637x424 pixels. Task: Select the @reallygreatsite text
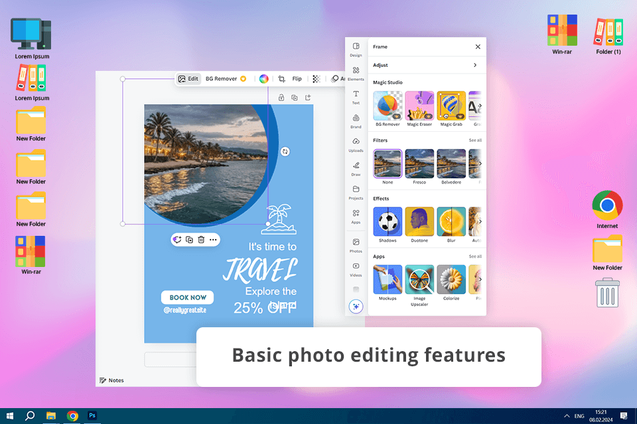coord(185,310)
